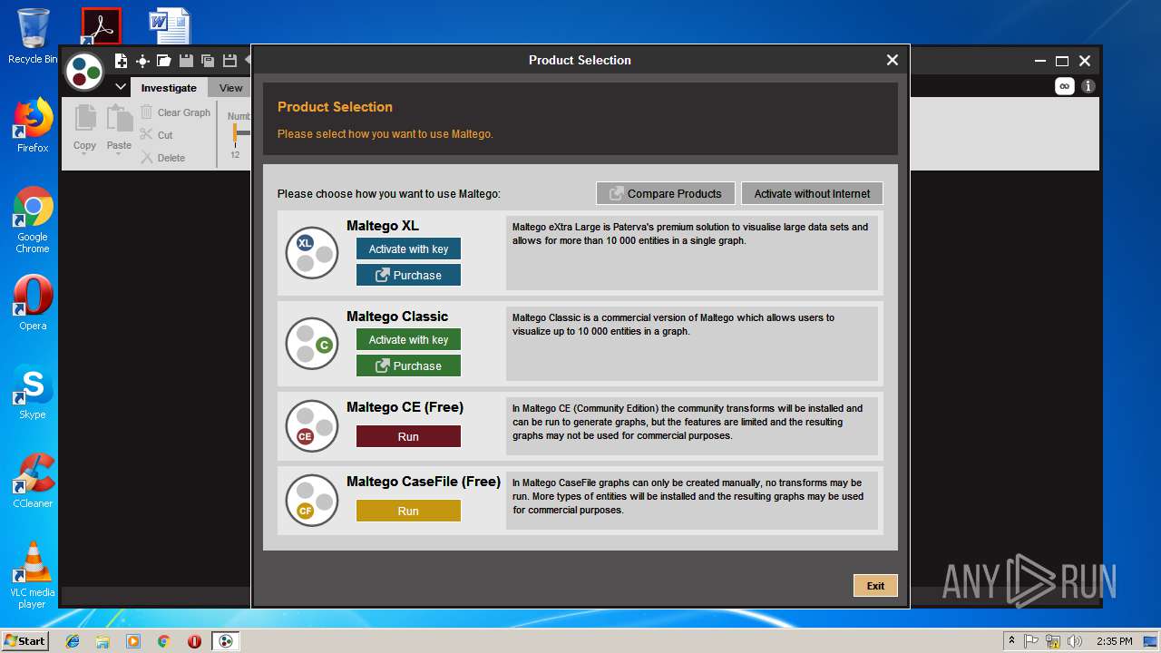The image size is (1161, 653).
Task: Create a new graph from the toolbar
Action: pyautogui.click(x=121, y=61)
